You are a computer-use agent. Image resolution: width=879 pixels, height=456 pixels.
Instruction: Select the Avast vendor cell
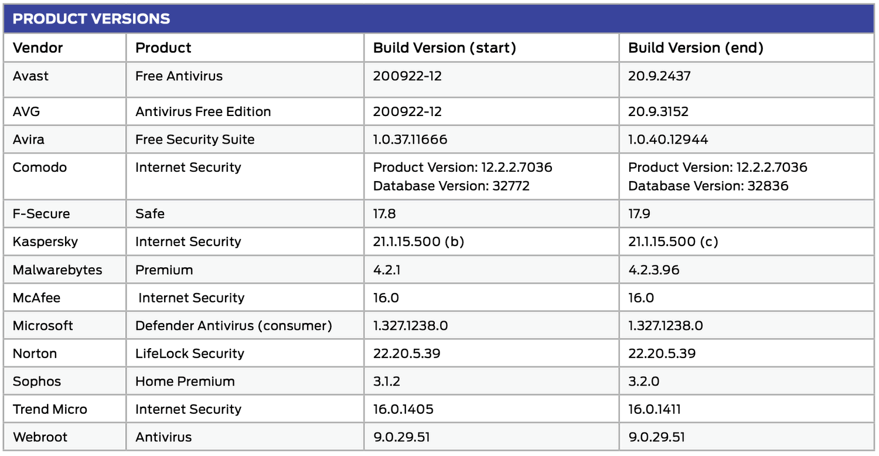pos(31,76)
